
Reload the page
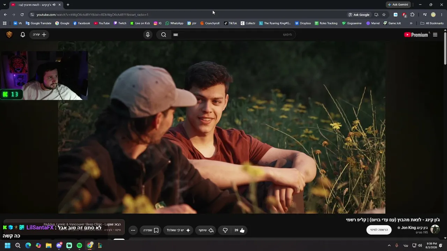[22, 15]
